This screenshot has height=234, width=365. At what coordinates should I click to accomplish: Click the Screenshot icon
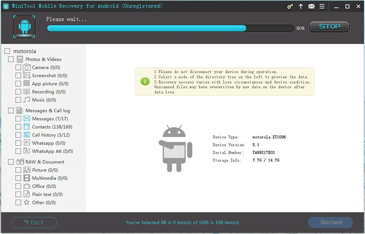tap(27, 76)
